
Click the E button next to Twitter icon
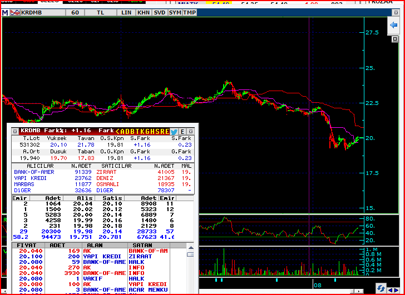pos(182,132)
